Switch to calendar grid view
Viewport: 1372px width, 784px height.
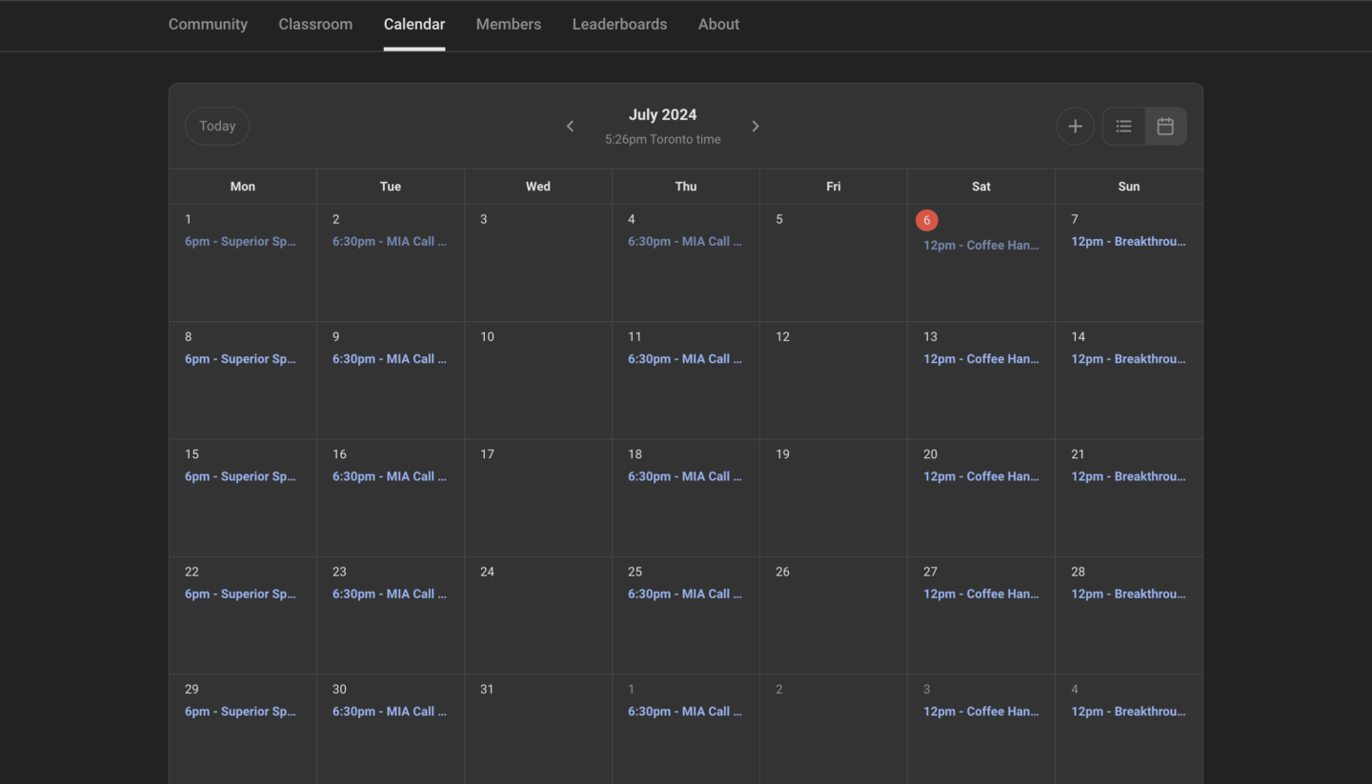pos(1165,127)
